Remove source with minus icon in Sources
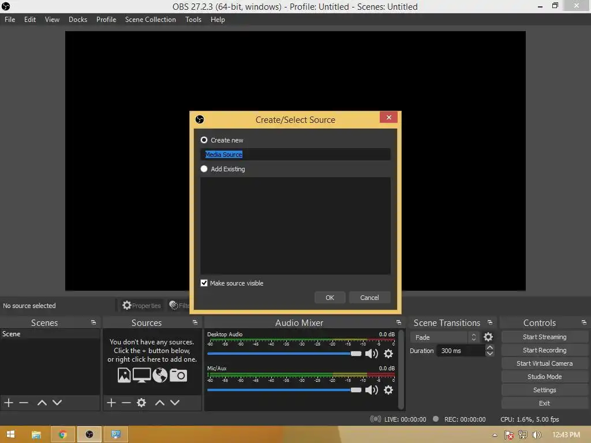The height and width of the screenshot is (443, 591). click(x=126, y=403)
